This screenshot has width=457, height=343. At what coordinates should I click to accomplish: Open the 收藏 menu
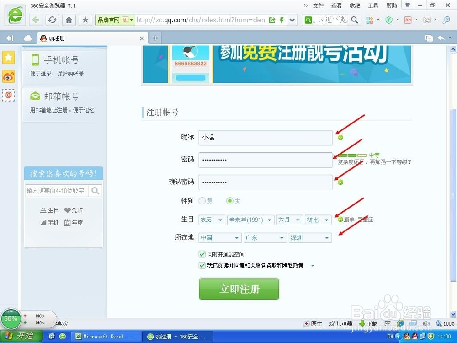pyautogui.click(x=355, y=5)
